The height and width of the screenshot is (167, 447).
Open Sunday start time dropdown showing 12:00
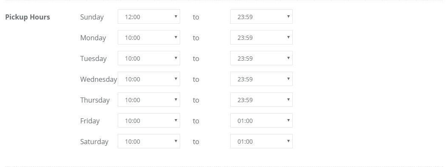(149, 17)
